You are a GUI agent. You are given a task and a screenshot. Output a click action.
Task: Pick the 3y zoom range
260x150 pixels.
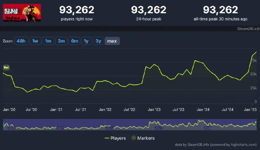(98, 41)
